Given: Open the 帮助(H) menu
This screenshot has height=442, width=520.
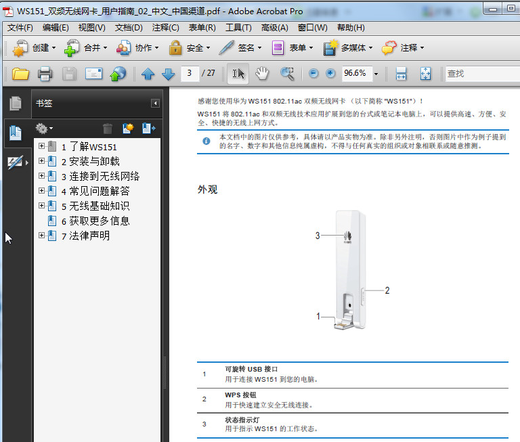Looking at the screenshot, I should tap(351, 28).
